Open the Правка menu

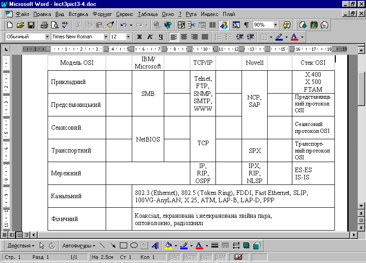[42, 14]
